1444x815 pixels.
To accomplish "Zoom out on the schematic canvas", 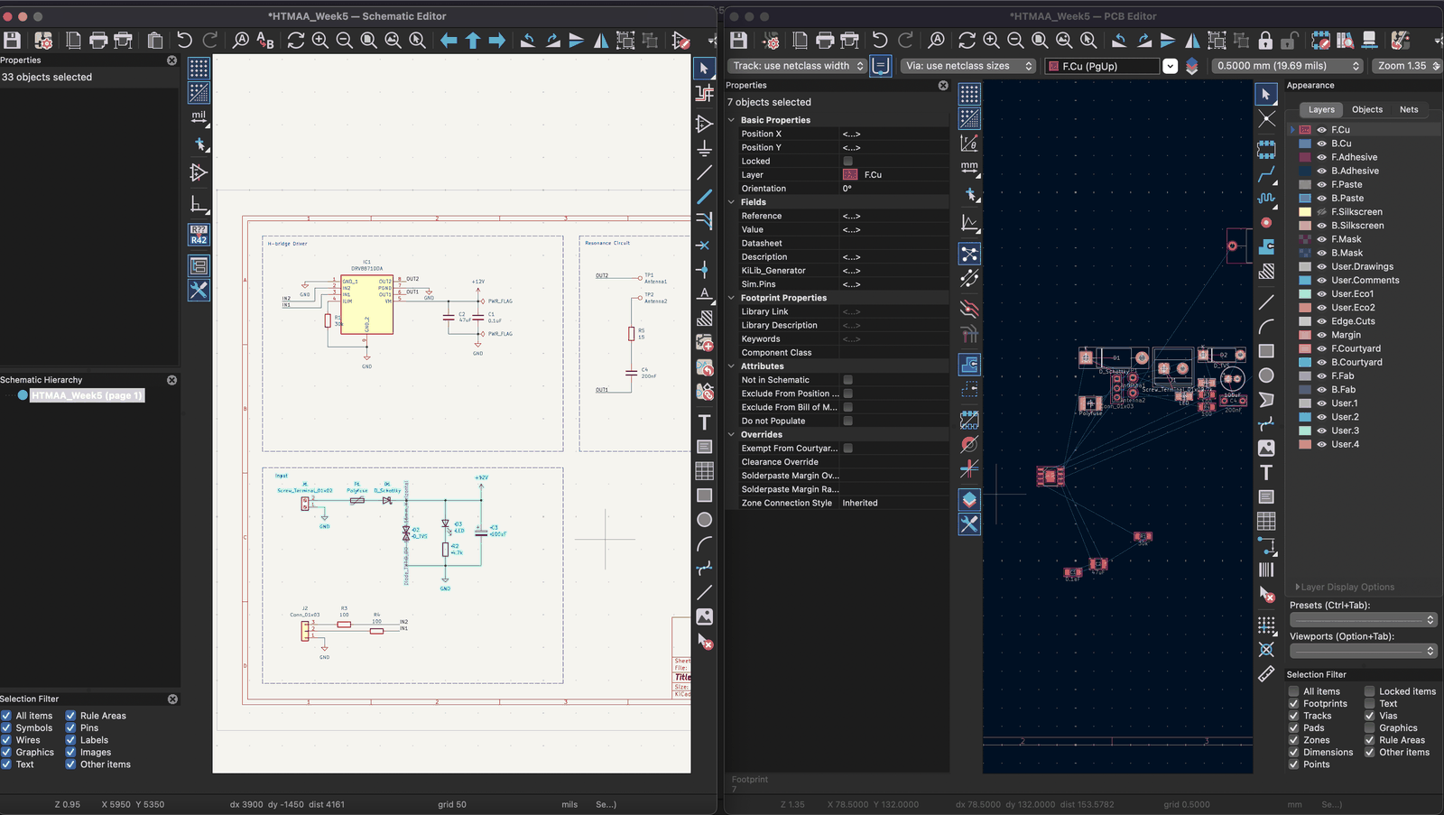I will [x=344, y=41].
